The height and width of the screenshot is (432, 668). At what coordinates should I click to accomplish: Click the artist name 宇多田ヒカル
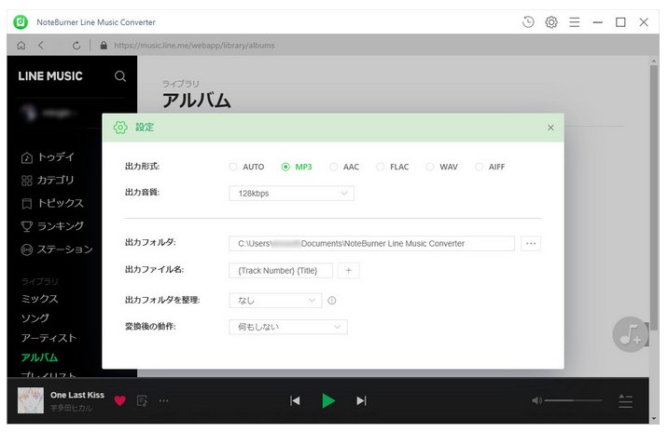[x=71, y=408]
